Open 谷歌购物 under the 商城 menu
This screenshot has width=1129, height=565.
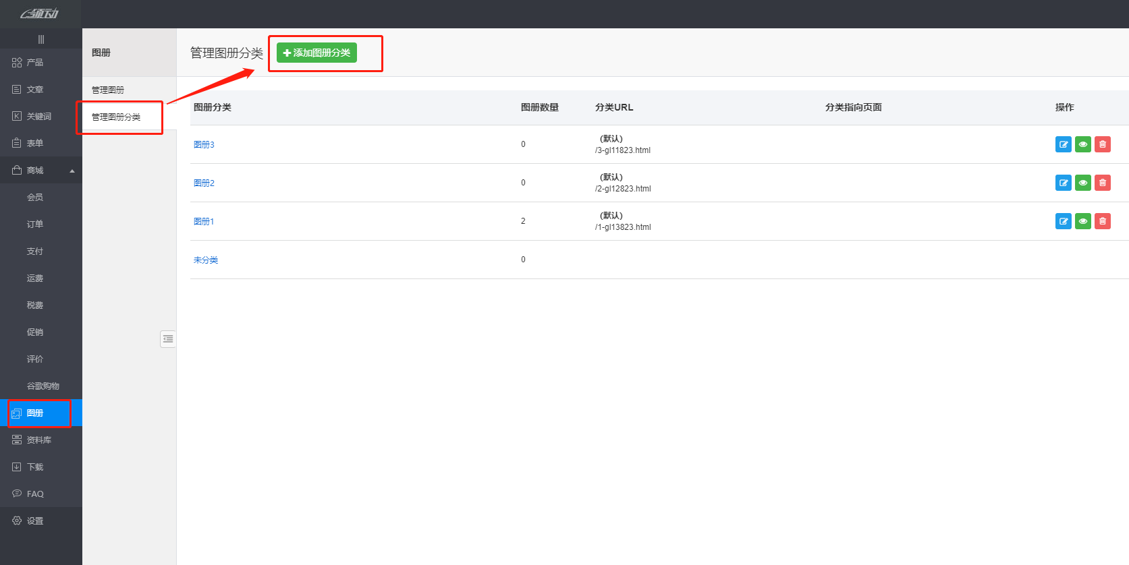(x=43, y=386)
